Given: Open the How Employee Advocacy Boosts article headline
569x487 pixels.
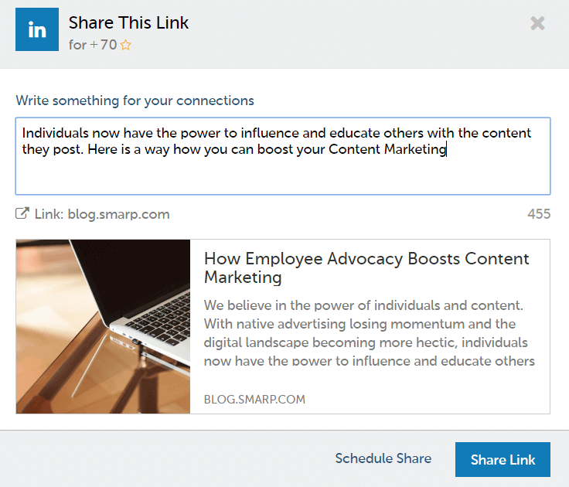Looking at the screenshot, I should point(366,267).
